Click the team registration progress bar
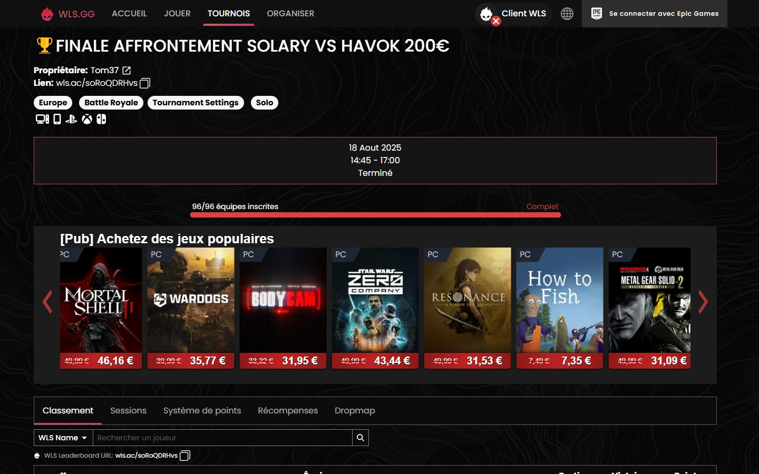The image size is (759, 474). [376, 215]
